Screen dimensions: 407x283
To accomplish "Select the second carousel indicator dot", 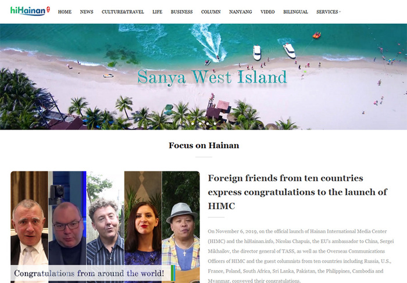I will pyautogui.click(x=200, y=124).
